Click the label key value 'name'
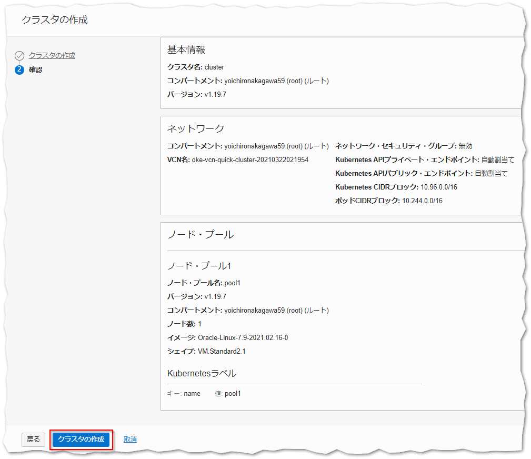531x459 pixels. click(192, 393)
